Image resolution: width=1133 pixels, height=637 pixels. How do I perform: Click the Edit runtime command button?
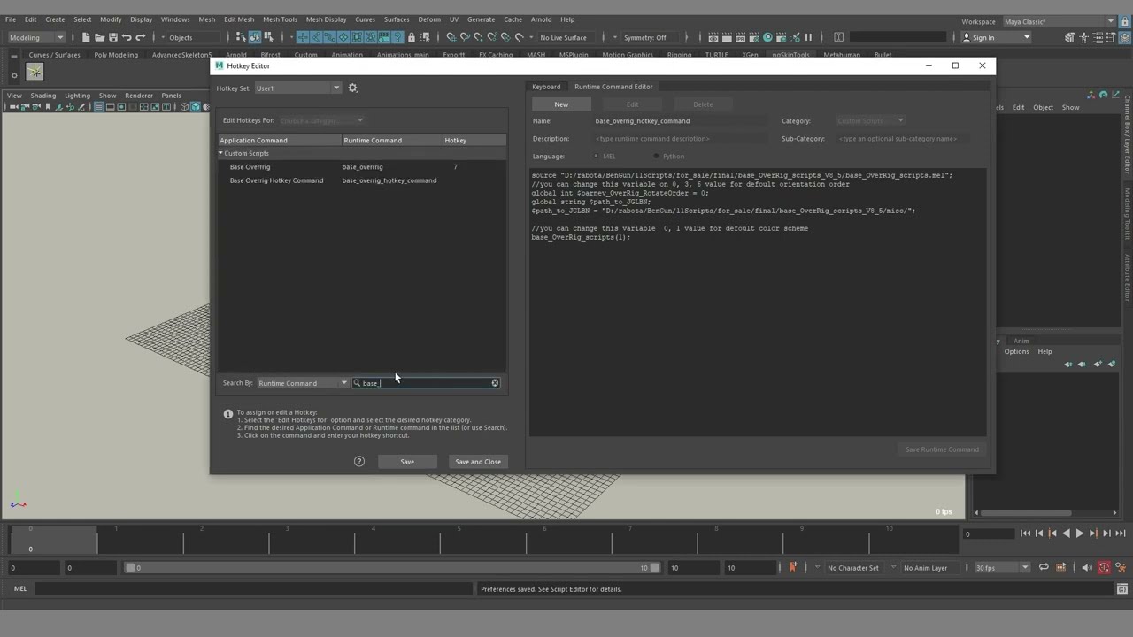[x=632, y=104]
